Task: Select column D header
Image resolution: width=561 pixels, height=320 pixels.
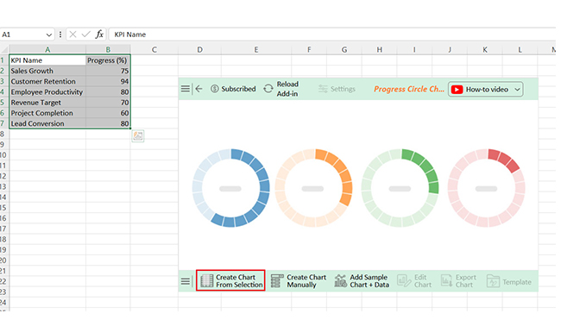Action: 199,50
